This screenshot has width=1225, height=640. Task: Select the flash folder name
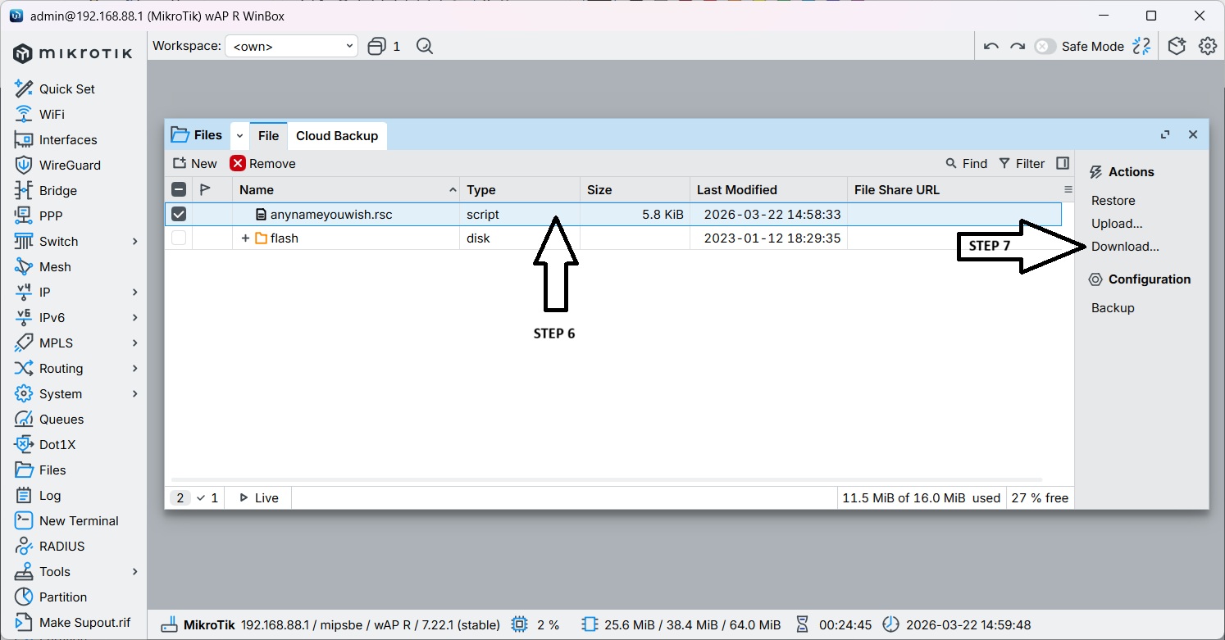click(285, 238)
